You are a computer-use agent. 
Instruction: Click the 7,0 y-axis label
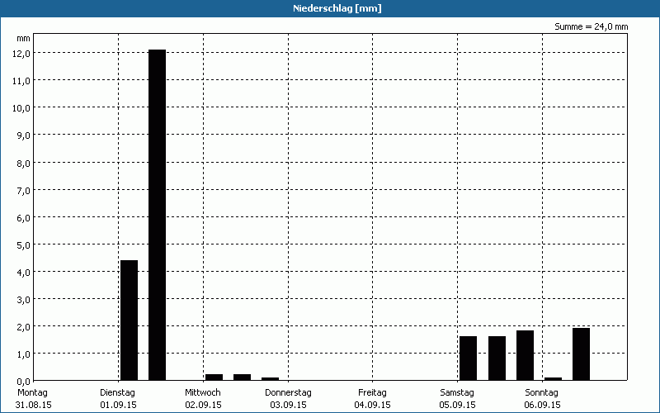coord(23,190)
